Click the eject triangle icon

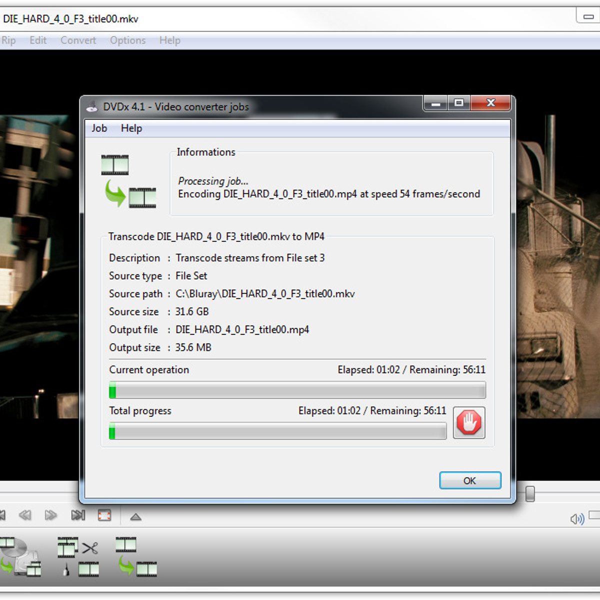pos(135,516)
